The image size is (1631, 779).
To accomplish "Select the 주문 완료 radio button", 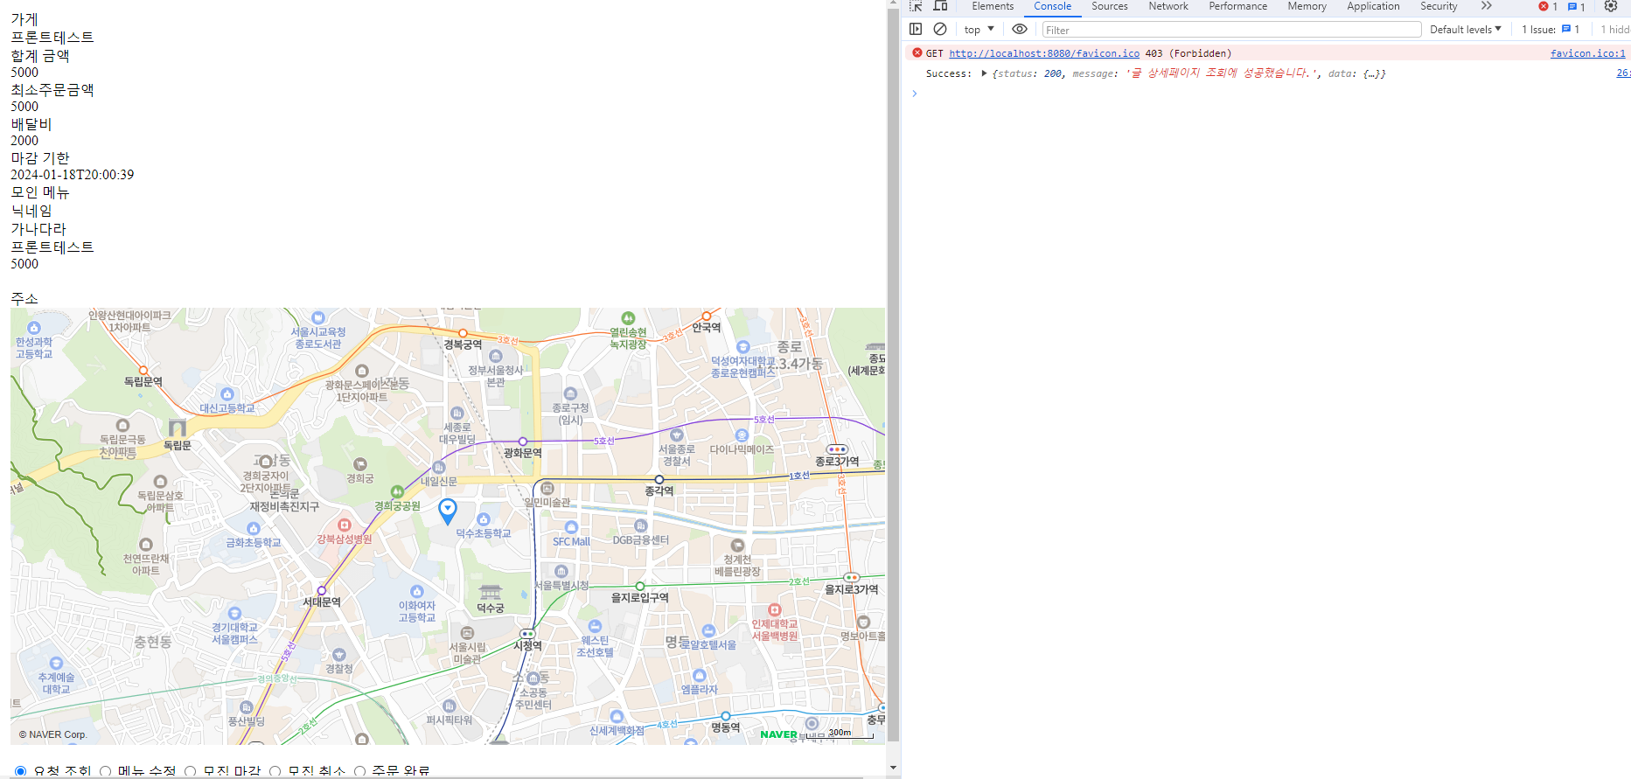I will tap(359, 771).
